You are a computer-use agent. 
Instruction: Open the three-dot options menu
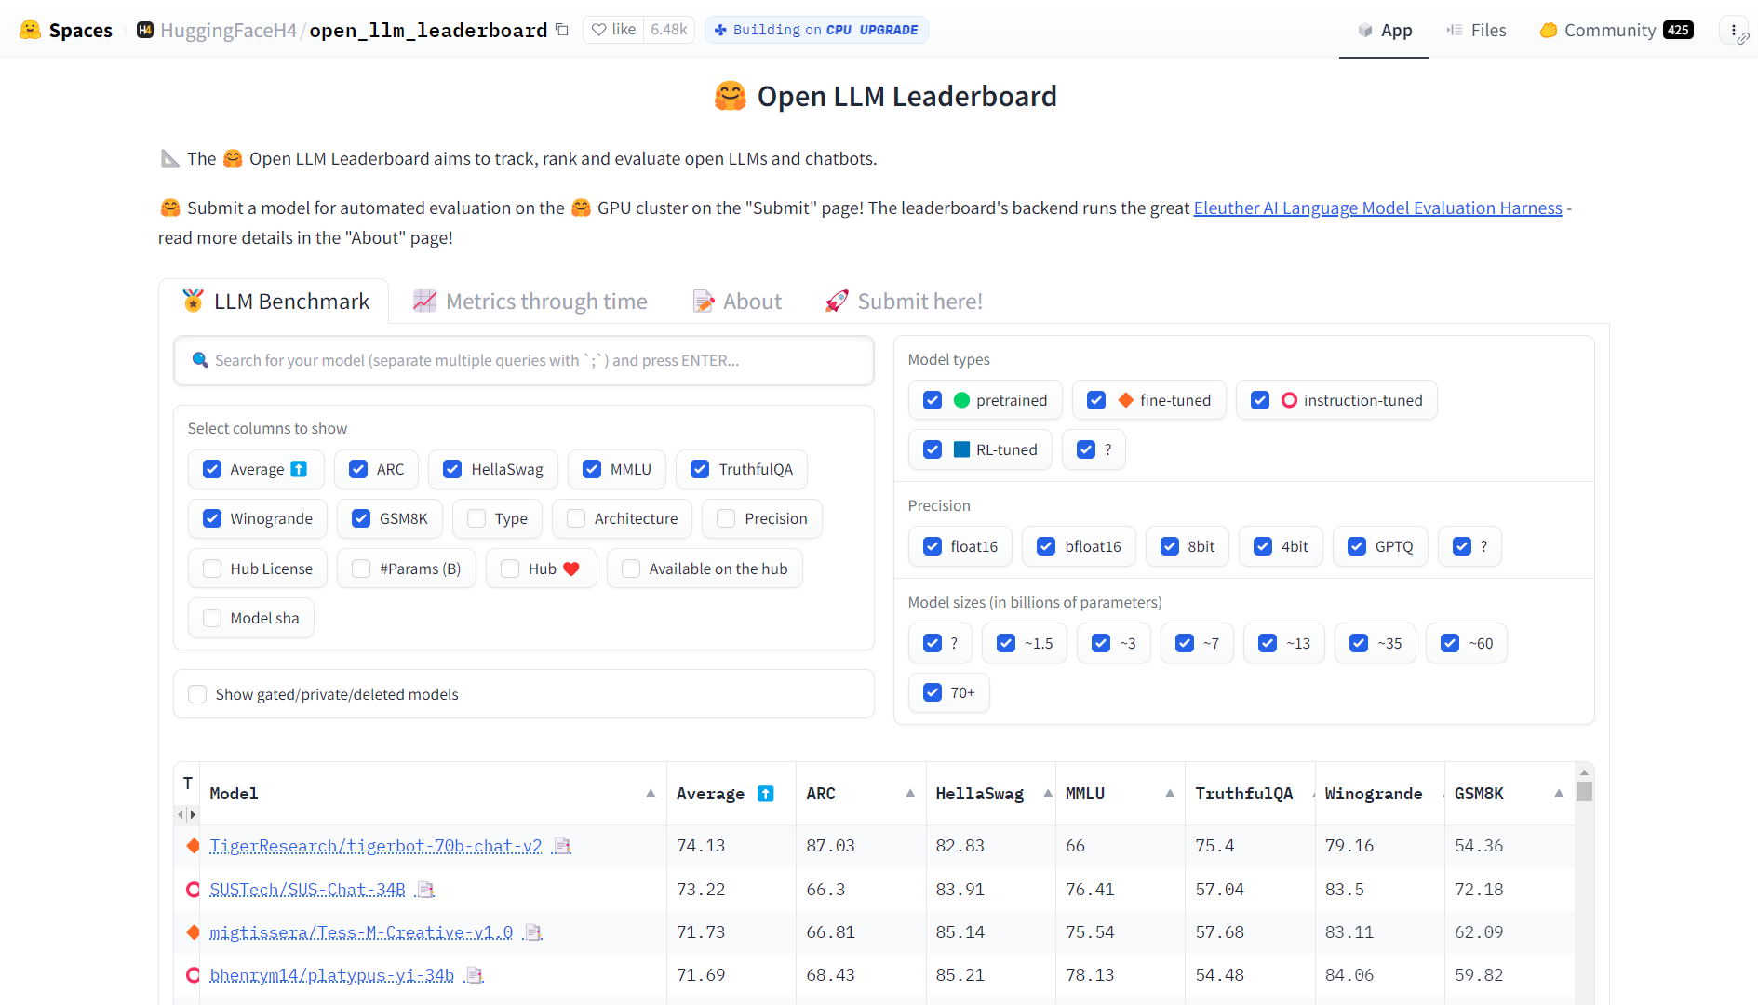(x=1733, y=31)
